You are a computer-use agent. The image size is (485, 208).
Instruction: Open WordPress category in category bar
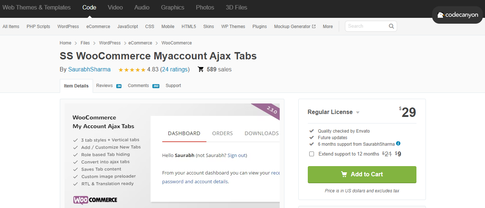pos(68,27)
